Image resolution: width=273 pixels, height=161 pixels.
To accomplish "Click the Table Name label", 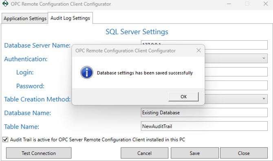I will pos(22,126).
